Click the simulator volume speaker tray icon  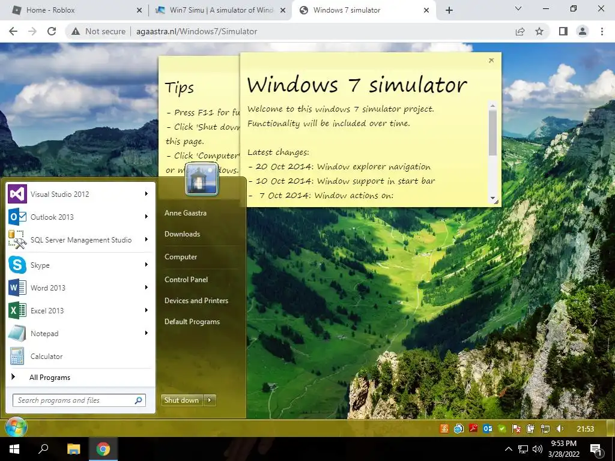(x=560, y=429)
